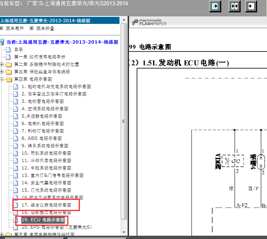Click page icon beside 9. 娱乐系统电路示意图

click(16, 146)
